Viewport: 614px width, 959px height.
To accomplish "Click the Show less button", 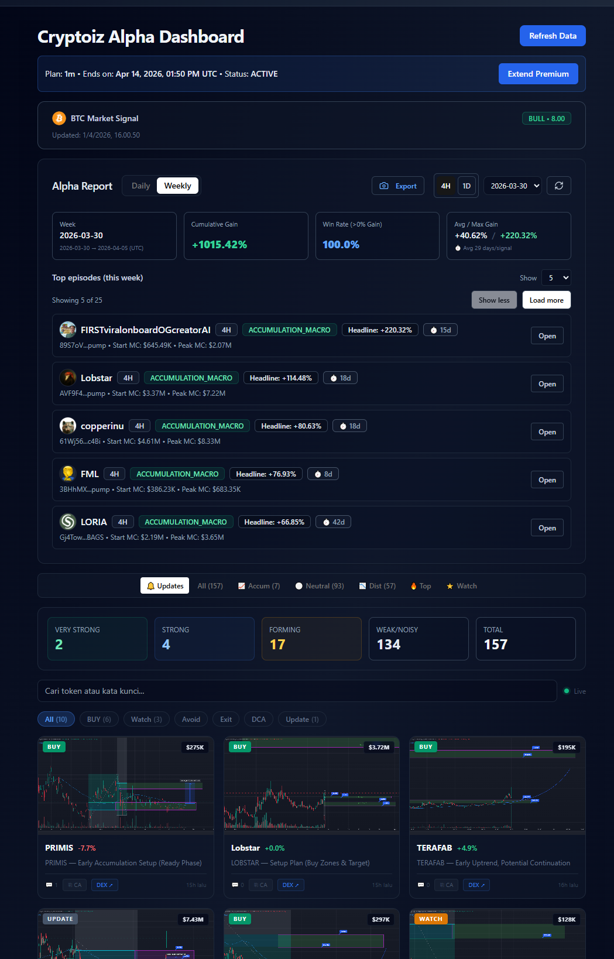I will click(x=494, y=300).
